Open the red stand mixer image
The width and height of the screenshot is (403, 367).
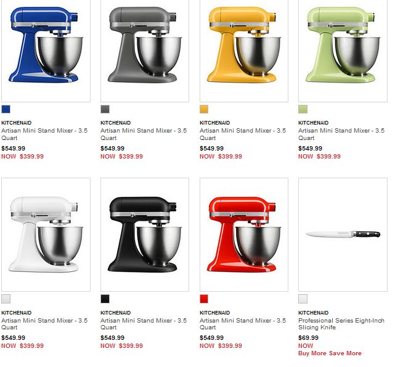244,234
